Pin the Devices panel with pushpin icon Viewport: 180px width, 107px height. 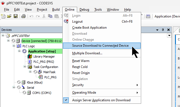tap(163, 30)
